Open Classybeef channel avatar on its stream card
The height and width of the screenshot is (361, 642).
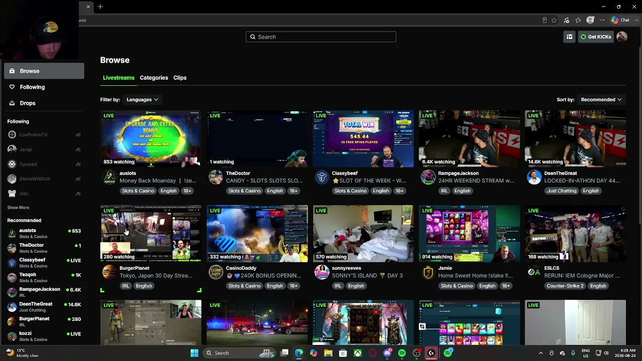point(322,177)
